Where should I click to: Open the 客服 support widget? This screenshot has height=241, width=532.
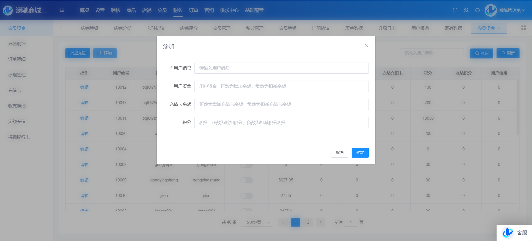(514, 233)
